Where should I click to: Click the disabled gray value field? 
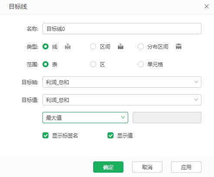pyautogui.click(x=167, y=118)
